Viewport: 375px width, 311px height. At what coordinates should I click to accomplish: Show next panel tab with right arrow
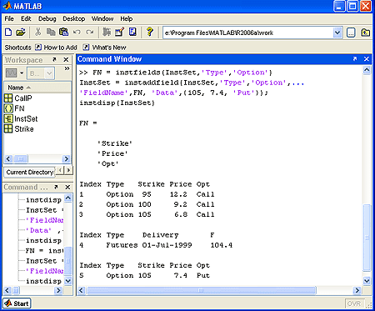pos(68,170)
